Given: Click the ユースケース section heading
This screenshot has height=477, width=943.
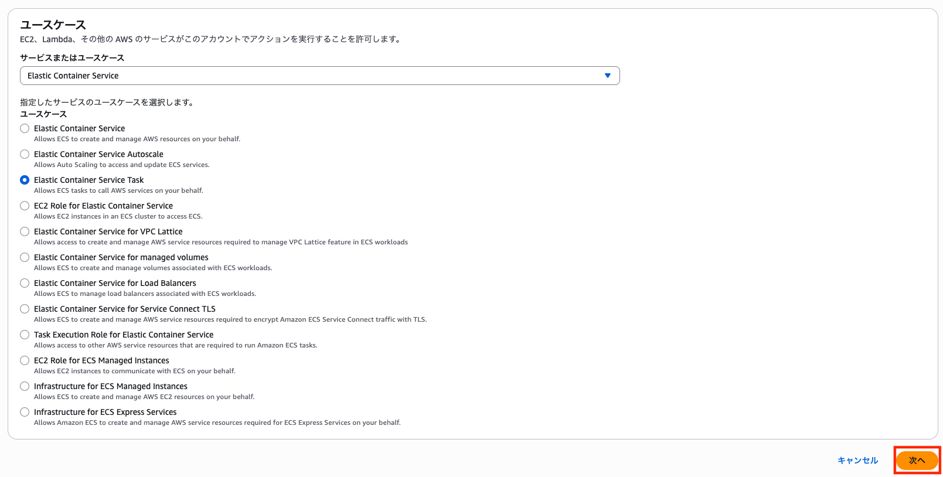Looking at the screenshot, I should (53, 25).
